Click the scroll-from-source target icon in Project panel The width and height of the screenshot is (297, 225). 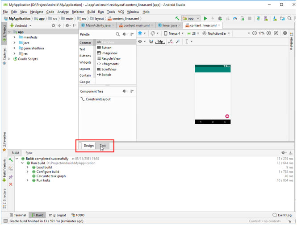pos(54,25)
